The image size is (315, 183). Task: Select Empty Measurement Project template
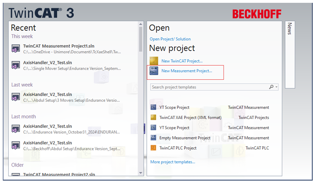coord(185,138)
